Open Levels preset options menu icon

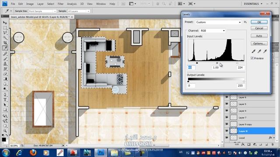point(245,22)
